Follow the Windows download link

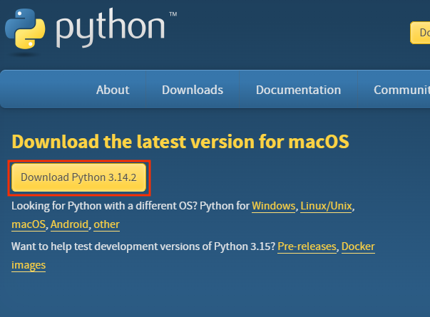coord(273,206)
